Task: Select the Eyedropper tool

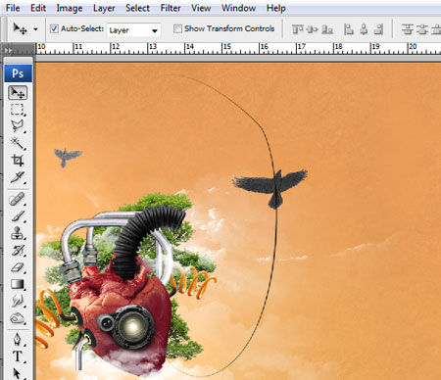Action: pos(18,177)
